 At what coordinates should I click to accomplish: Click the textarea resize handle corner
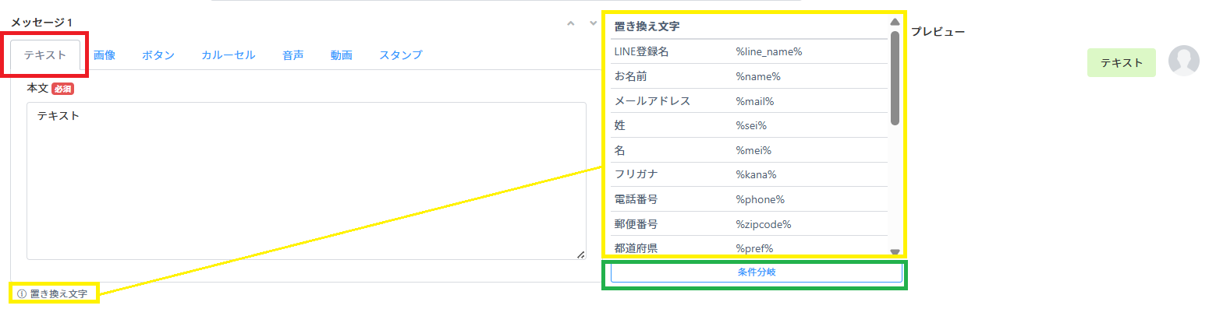(580, 255)
